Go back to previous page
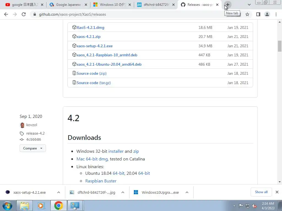 [x=6, y=14]
